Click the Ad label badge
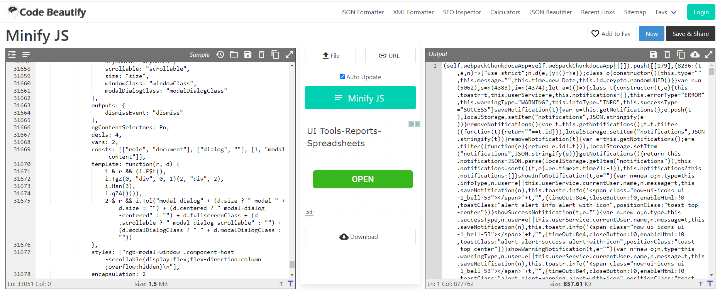 point(309,212)
